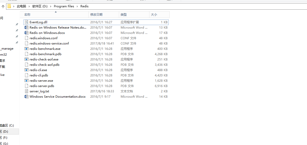Click the date 2017/8/18 16:41
The height and width of the screenshot is (145, 307).
pyautogui.click(x=102, y=44)
